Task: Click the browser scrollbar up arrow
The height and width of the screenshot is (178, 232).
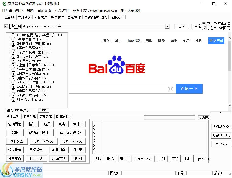Action: pos(230,38)
